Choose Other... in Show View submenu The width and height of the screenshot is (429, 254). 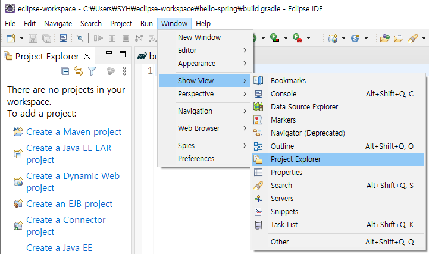338,242
